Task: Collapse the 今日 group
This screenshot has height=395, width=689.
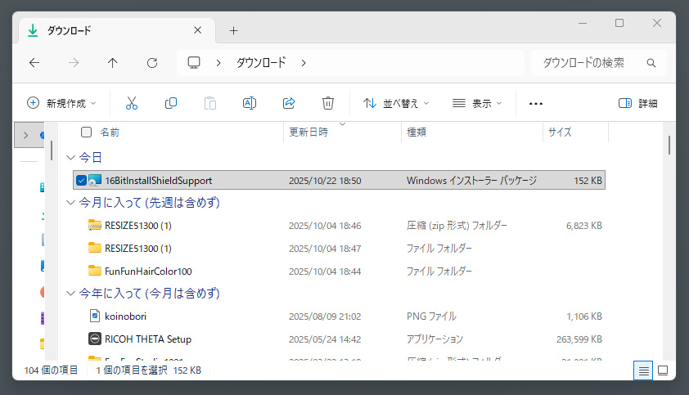Action: pos(71,157)
